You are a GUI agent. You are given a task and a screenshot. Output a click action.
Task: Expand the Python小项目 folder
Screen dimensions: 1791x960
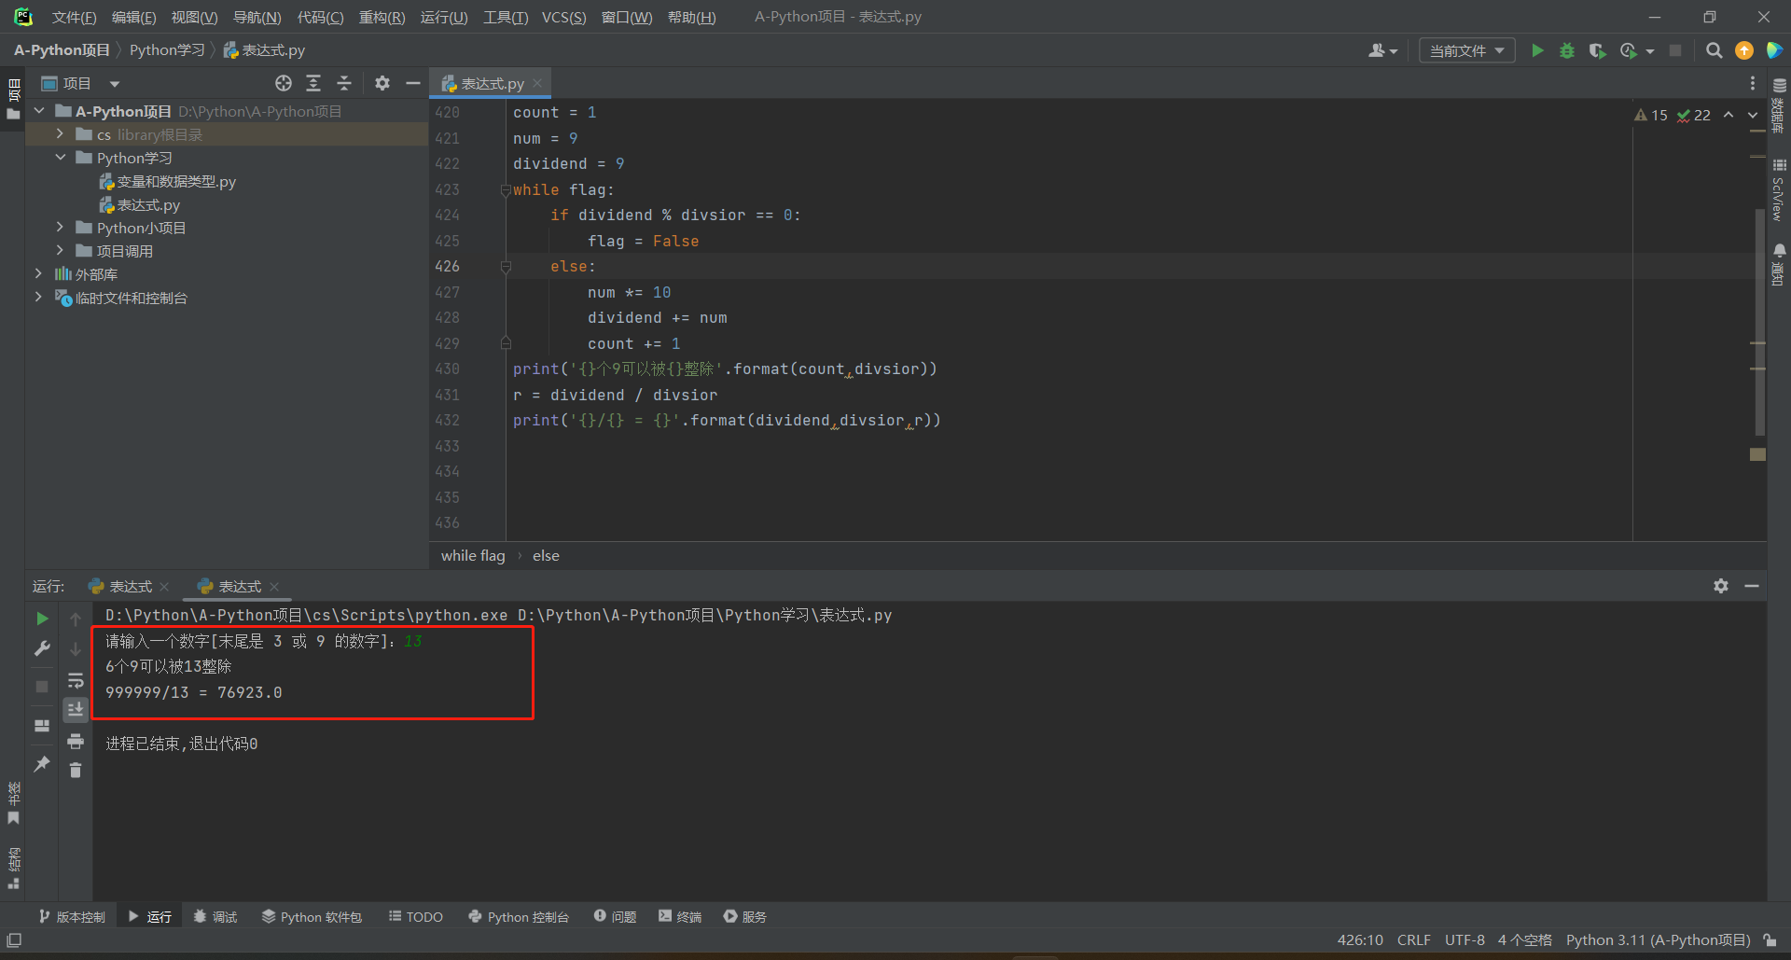click(60, 228)
